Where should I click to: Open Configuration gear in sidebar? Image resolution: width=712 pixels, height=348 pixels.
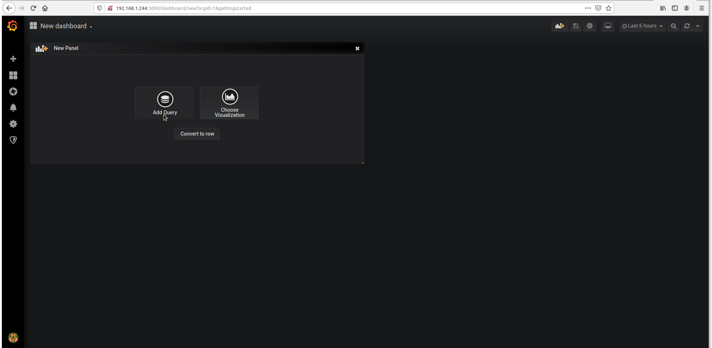tap(13, 124)
